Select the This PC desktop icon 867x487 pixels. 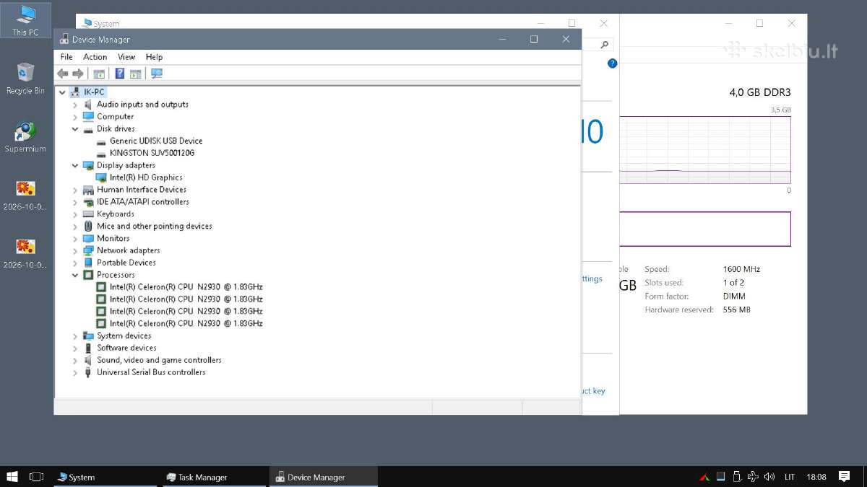click(25, 14)
